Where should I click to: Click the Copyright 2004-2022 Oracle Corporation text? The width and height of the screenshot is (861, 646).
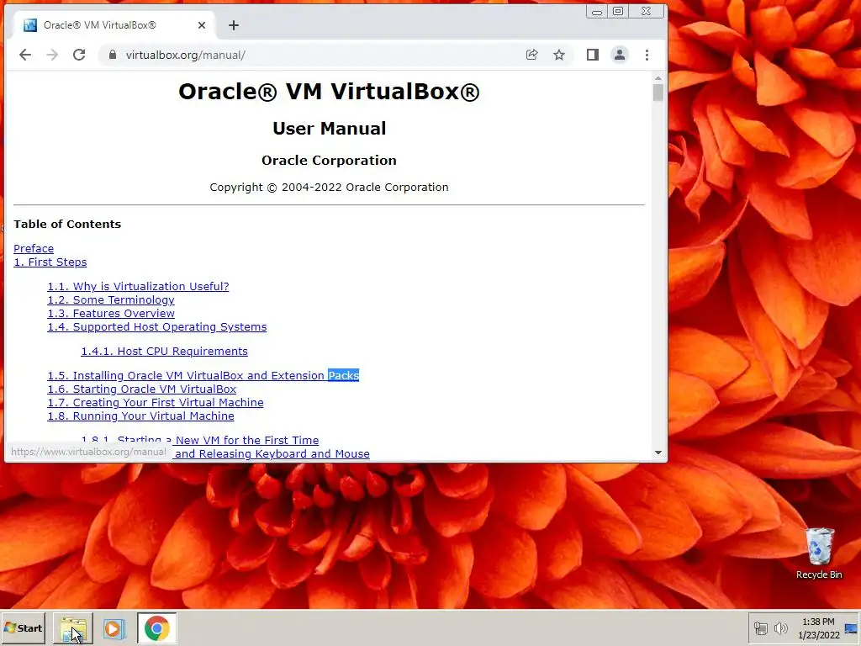click(x=329, y=188)
